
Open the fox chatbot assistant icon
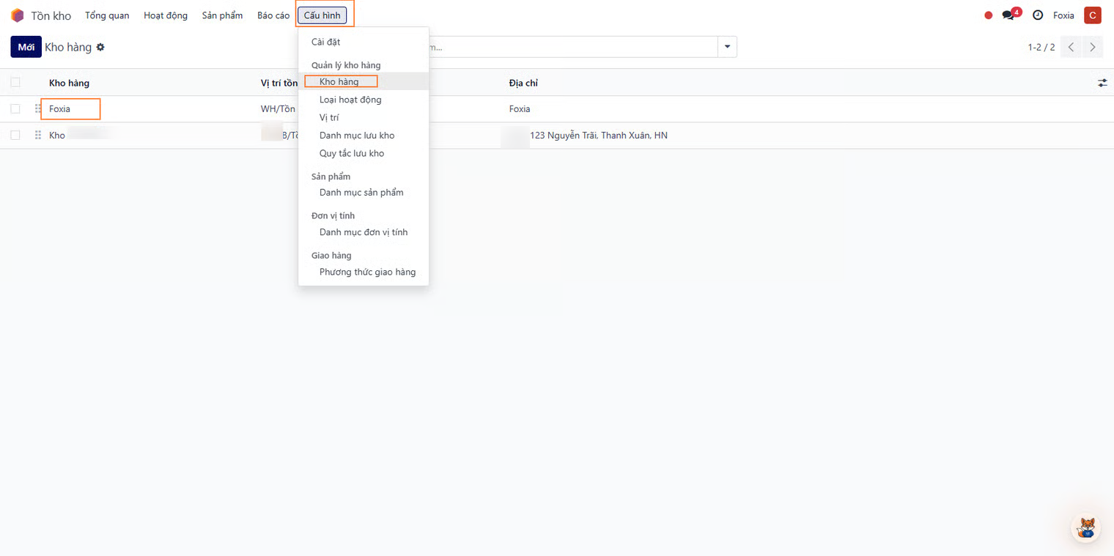1085,527
